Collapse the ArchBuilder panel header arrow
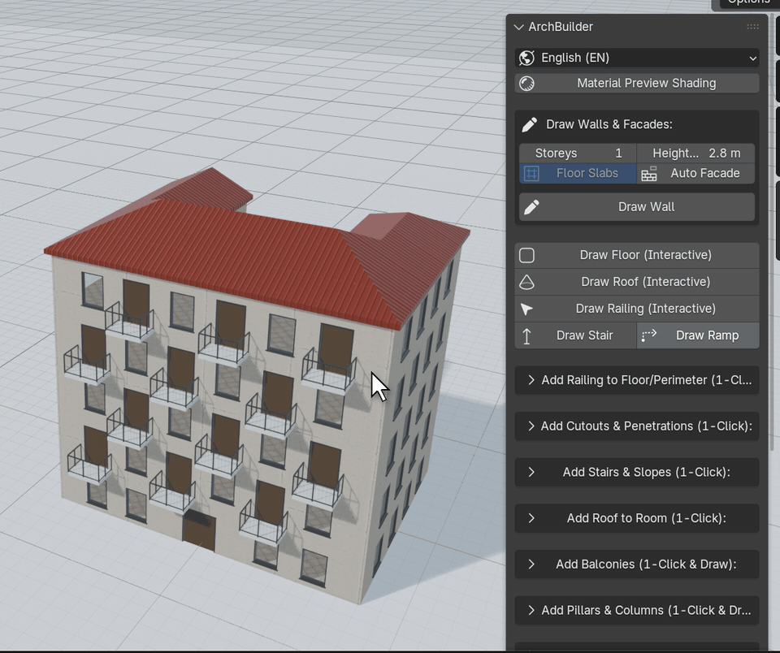Image resolution: width=780 pixels, height=653 pixels. tap(519, 27)
